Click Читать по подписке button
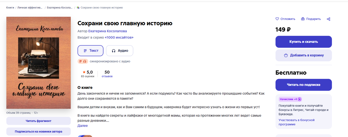The width and height of the screenshot is (348, 137). (304, 85)
